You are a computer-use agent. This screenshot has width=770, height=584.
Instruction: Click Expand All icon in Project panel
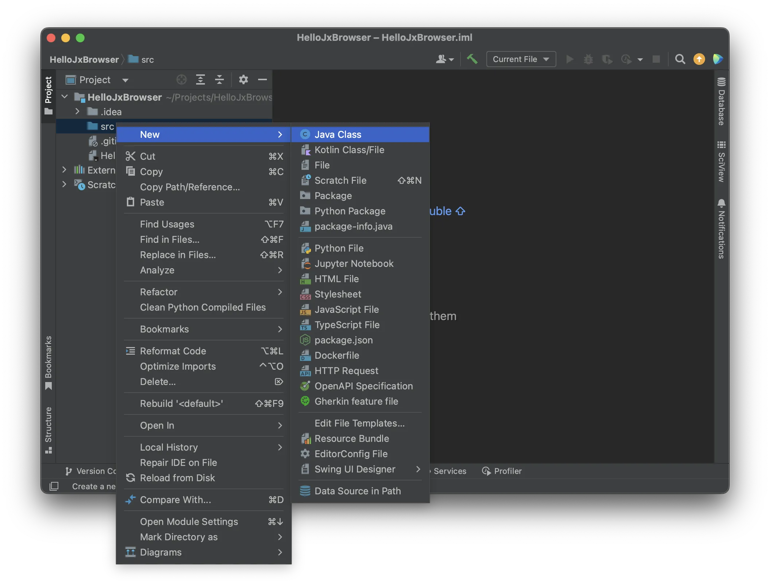click(x=201, y=79)
